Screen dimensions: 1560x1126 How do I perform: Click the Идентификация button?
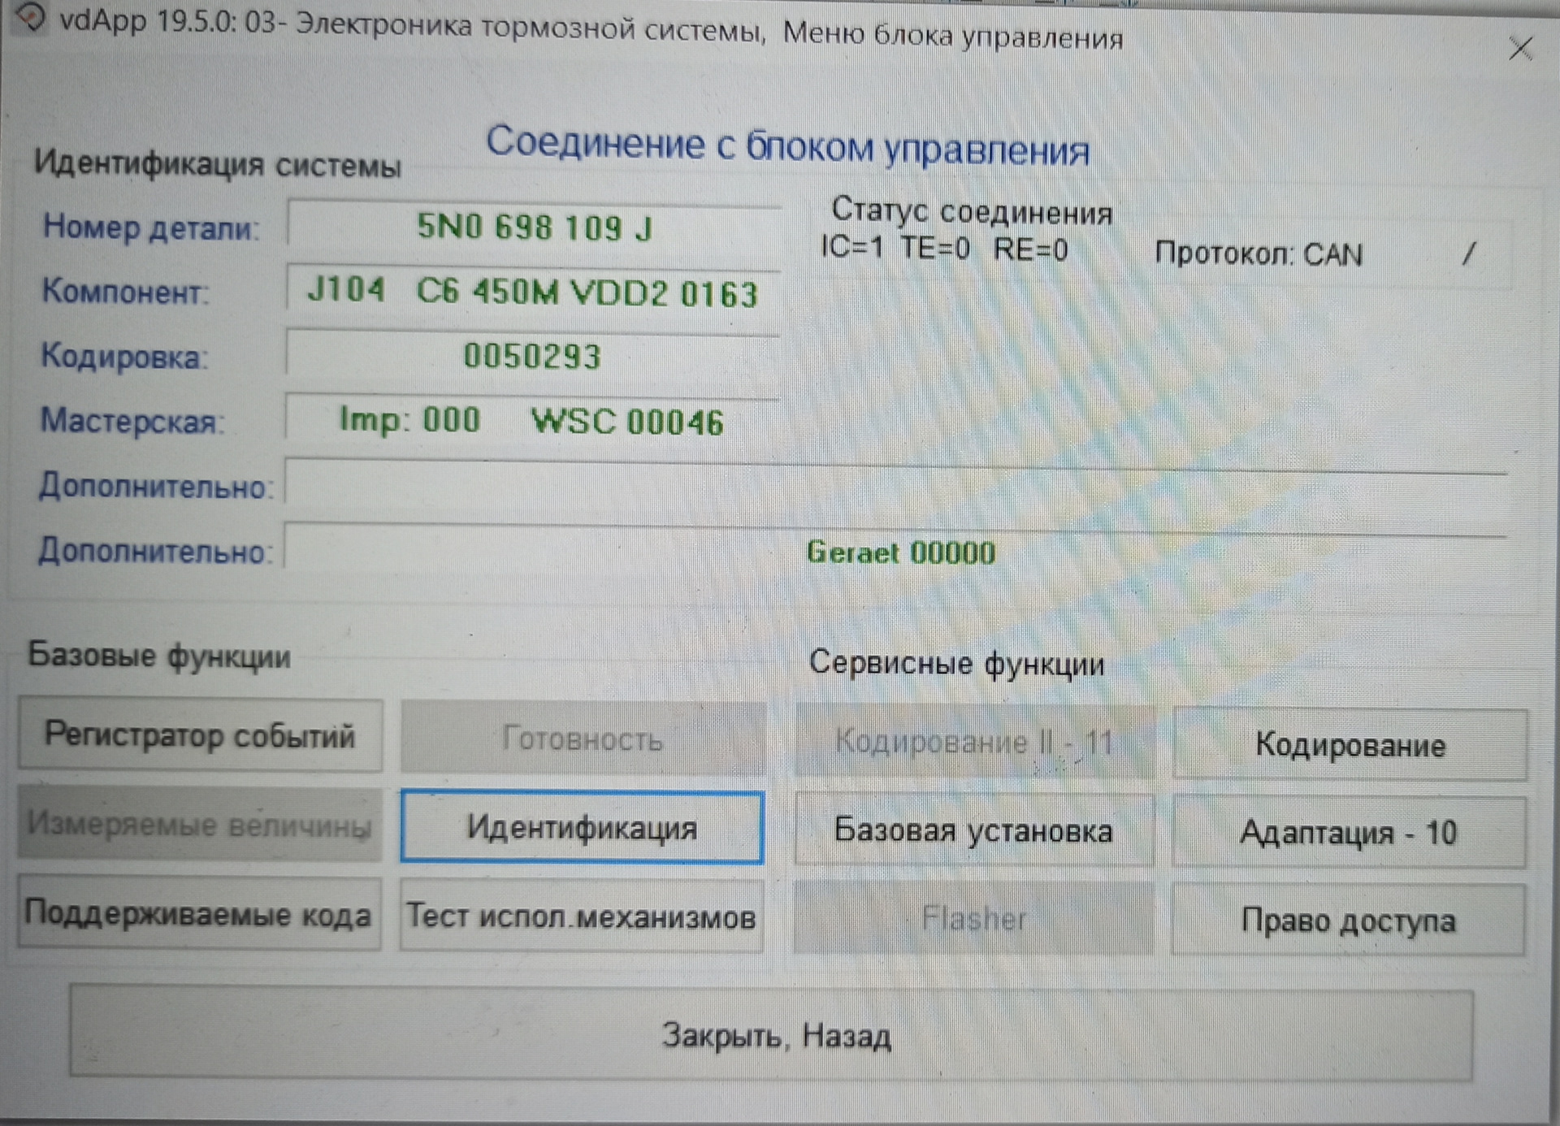(582, 827)
